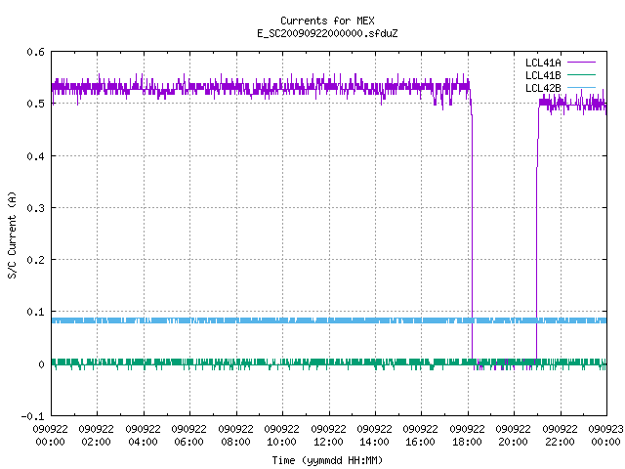Click the 0.2 y-axis tick value
Screen dimensions: 625x469
(35, 260)
